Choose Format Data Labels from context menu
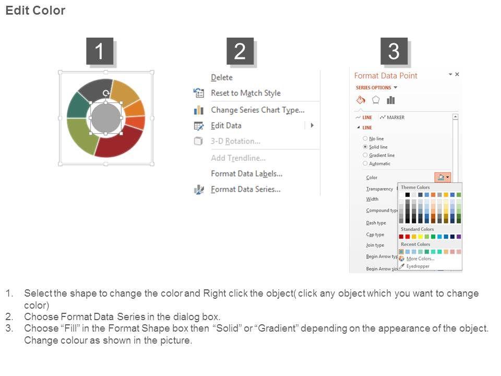The width and height of the screenshot is (501, 376). pos(246,173)
